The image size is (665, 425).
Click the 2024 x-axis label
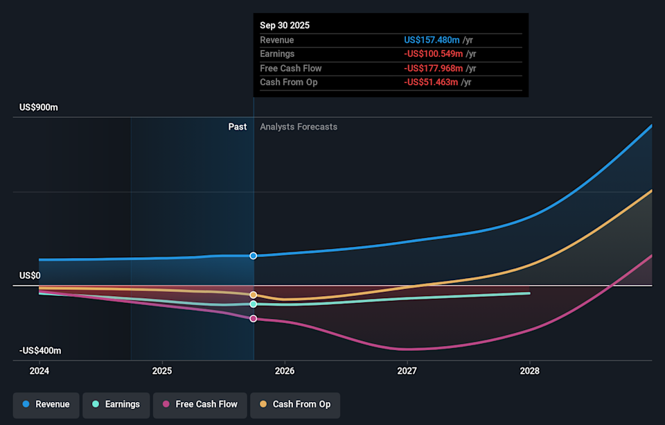(x=39, y=371)
